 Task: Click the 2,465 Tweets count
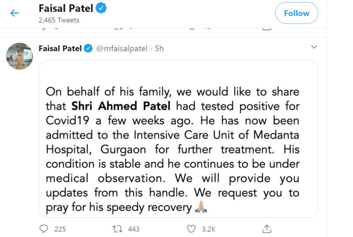[59, 20]
